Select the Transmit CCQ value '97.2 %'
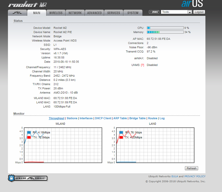Viewport: 222px width, 192px height. (x=151, y=52)
